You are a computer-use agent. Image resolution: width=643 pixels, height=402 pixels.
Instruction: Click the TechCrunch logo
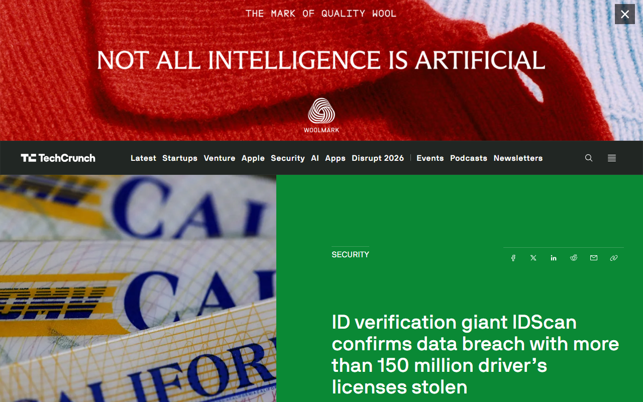pyautogui.click(x=58, y=158)
